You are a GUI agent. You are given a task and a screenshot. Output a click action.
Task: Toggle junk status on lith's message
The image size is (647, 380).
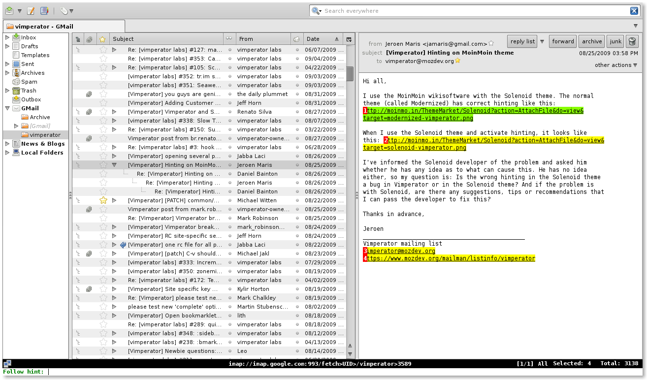[297, 316]
